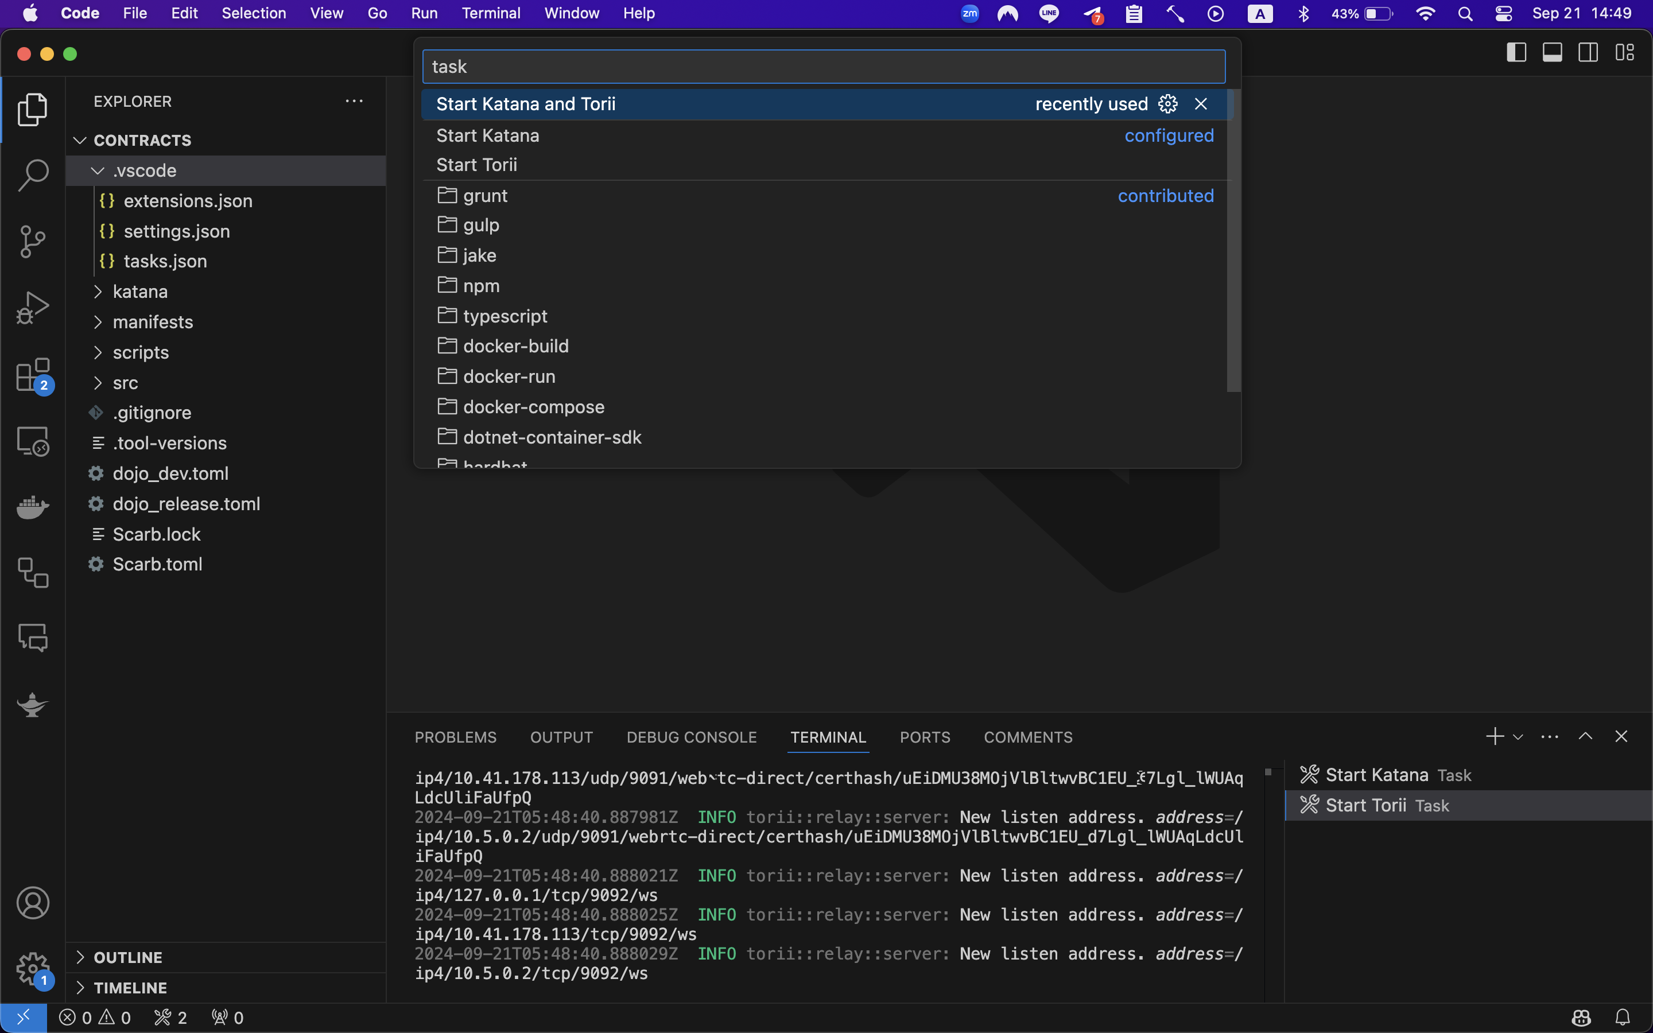This screenshot has width=1653, height=1033.
Task: Open the Copilot status icon in status bar
Action: point(1581,1018)
